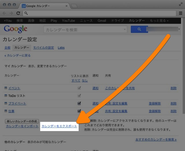Open YouTube in the black bar
The width and height of the screenshot is (185, 151).
coord(69,20)
